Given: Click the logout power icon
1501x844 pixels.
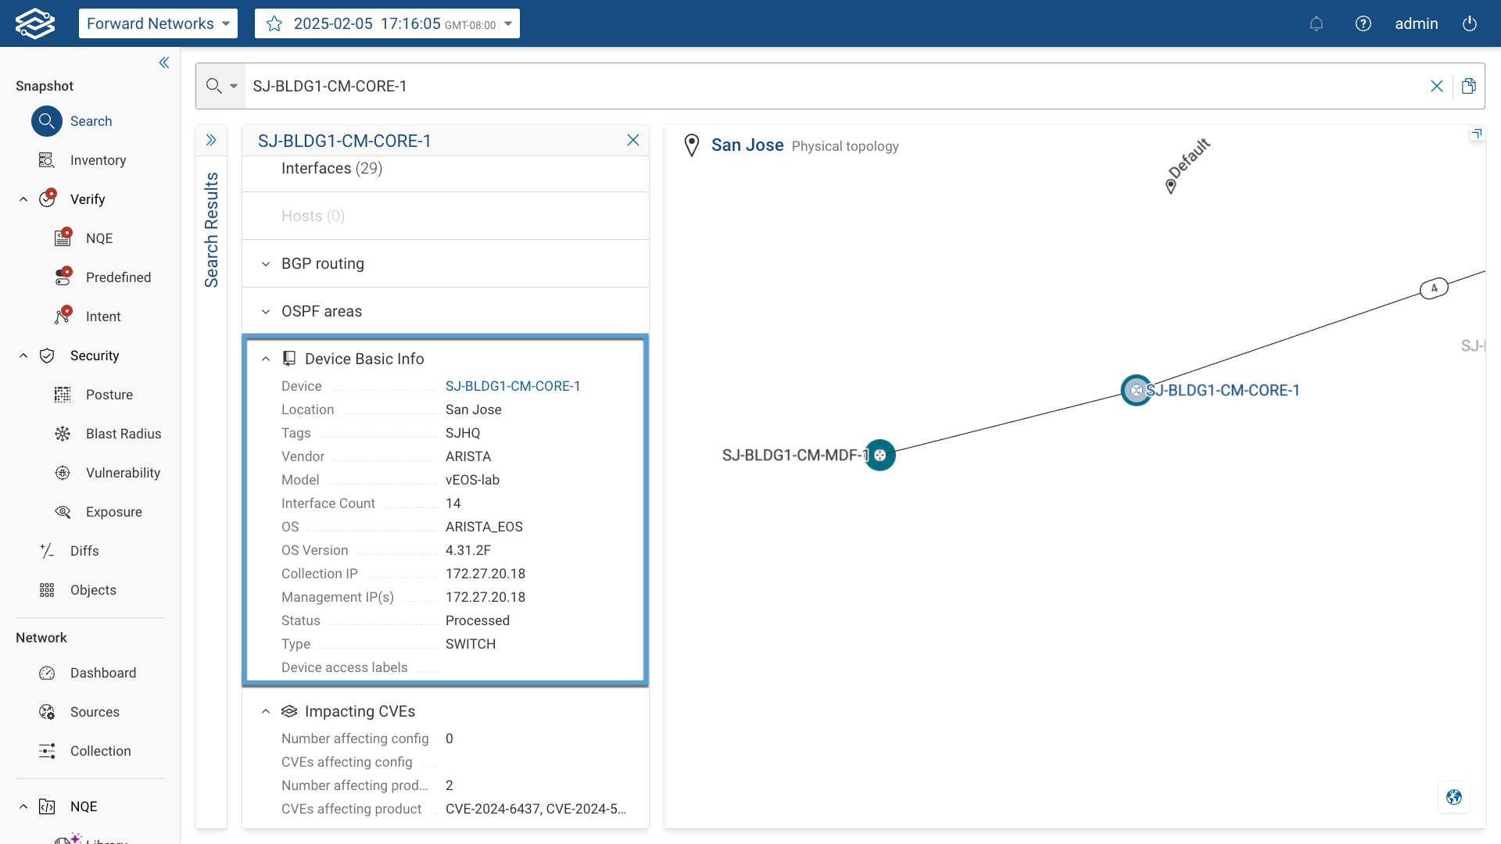Looking at the screenshot, I should coord(1470,23).
